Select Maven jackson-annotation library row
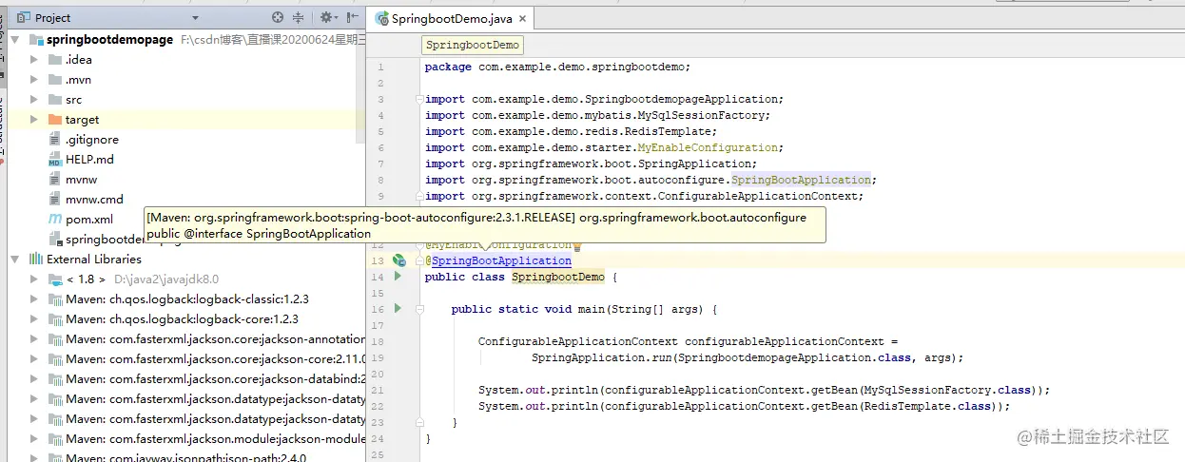Image resolution: width=1185 pixels, height=462 pixels. pyautogui.click(x=215, y=338)
